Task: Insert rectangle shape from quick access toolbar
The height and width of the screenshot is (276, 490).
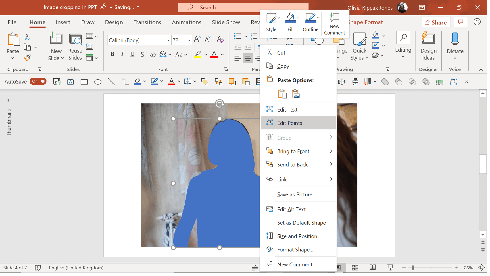Action: pos(85,82)
